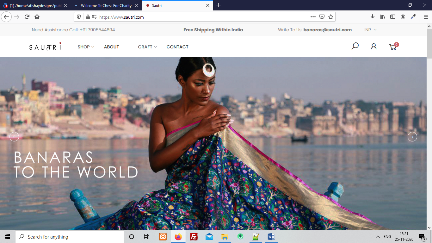The image size is (432, 243).
Task: Open Mail app from taskbar
Action: pyautogui.click(x=209, y=237)
